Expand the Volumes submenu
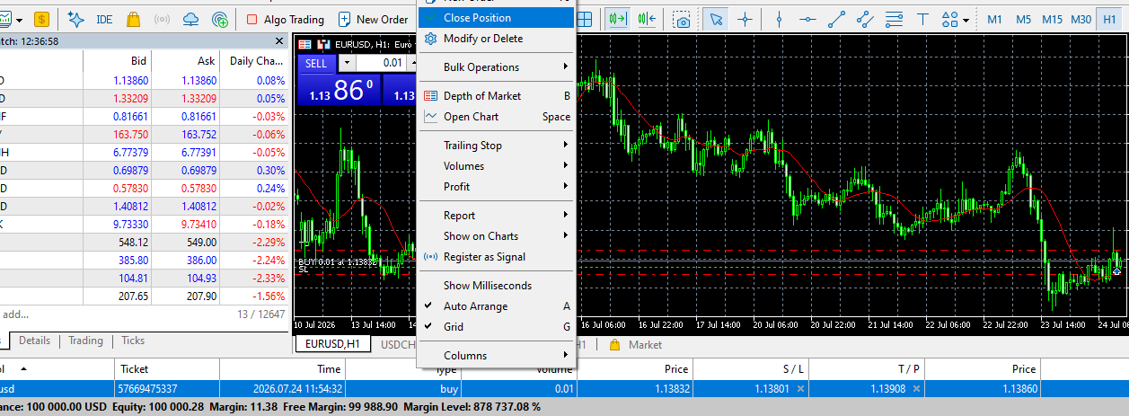The image size is (1129, 416). click(x=497, y=166)
